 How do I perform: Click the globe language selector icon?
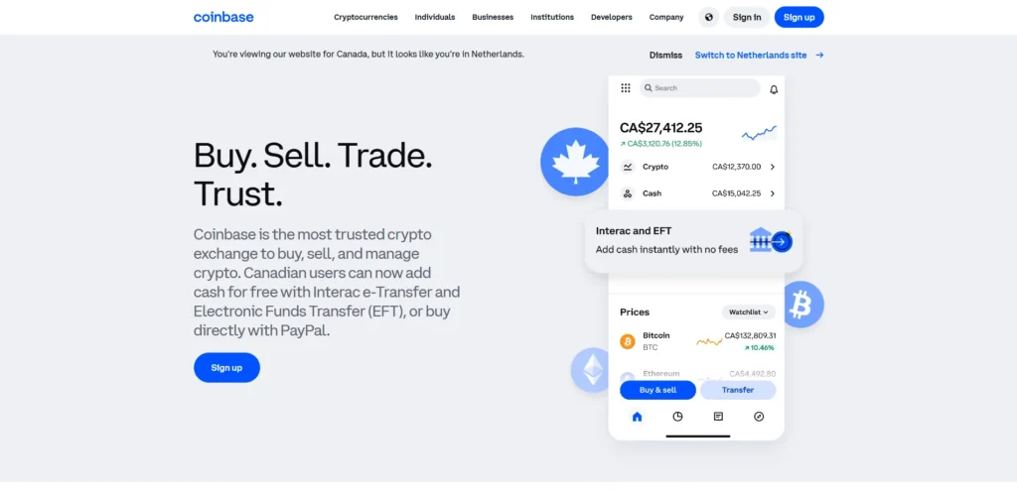(708, 18)
